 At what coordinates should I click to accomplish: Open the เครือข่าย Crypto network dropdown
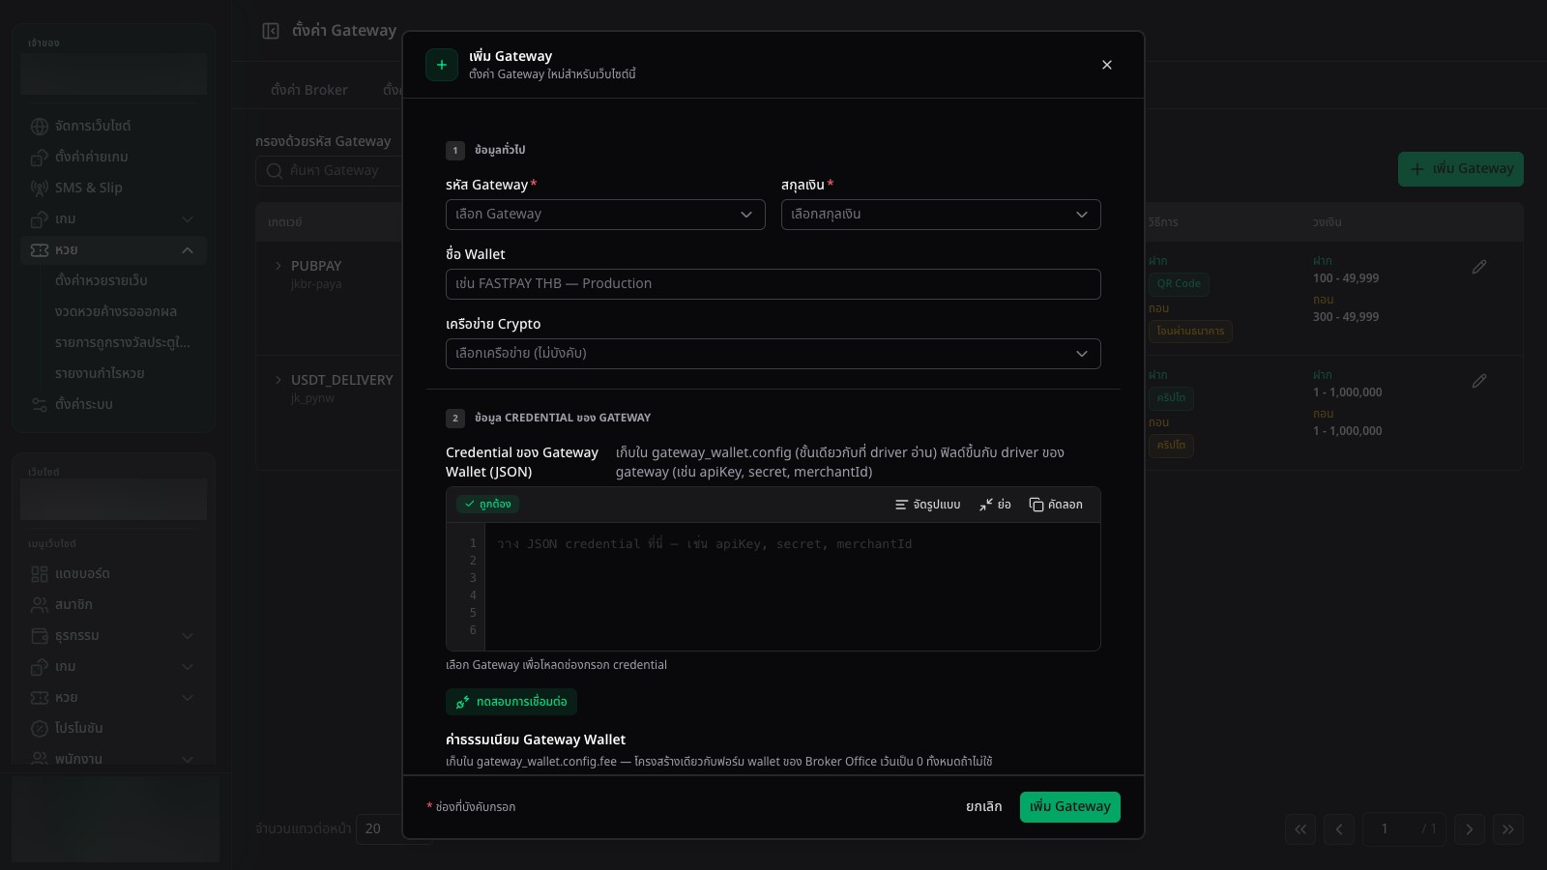pos(773,354)
